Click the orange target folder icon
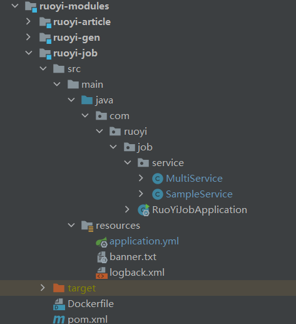The width and height of the screenshot is (296, 324). tap(59, 288)
